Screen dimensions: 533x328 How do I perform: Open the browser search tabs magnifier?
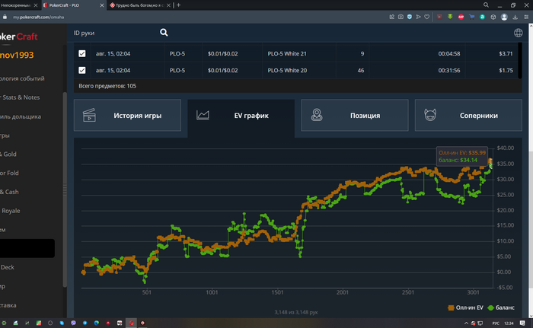pyautogui.click(x=486, y=5)
